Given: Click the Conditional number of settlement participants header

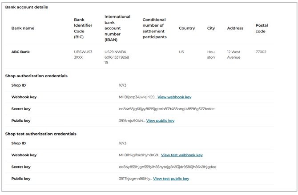Looking at the screenshot, I should pos(154,28).
